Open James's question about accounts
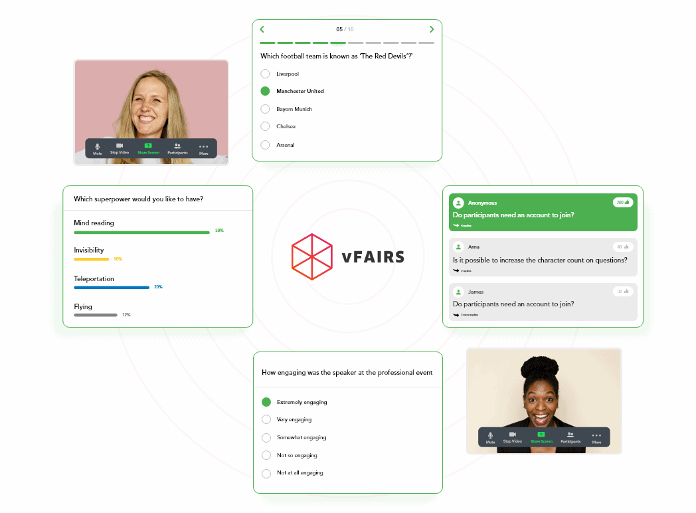Viewport: 696px width, 513px height. [x=543, y=302]
